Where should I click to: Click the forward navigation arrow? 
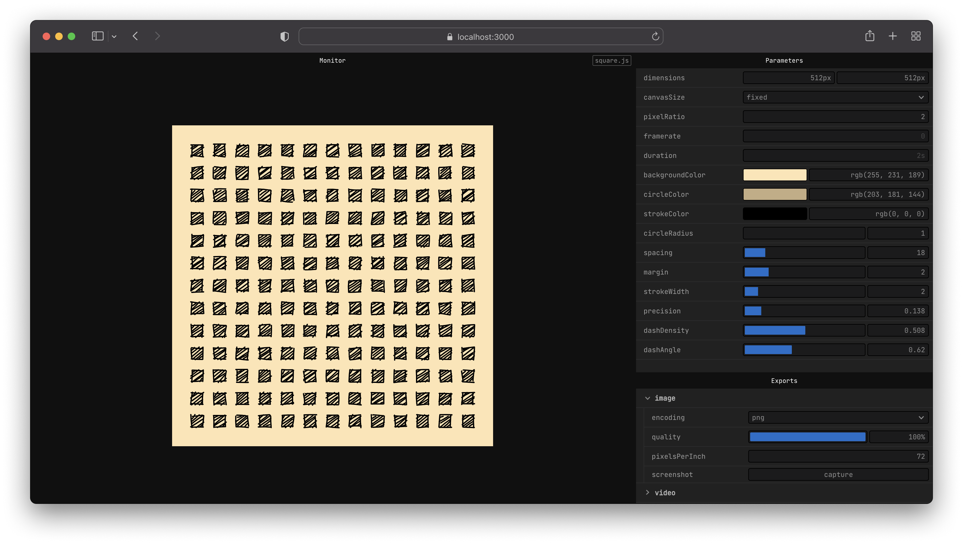point(157,36)
